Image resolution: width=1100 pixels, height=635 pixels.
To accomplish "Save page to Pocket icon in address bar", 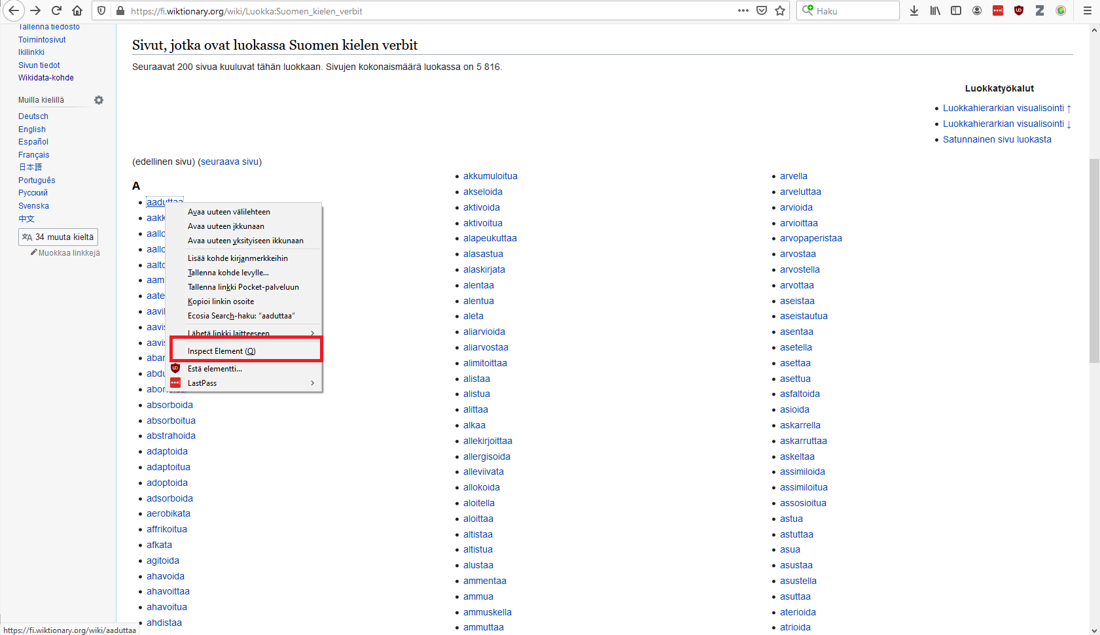I will [762, 10].
